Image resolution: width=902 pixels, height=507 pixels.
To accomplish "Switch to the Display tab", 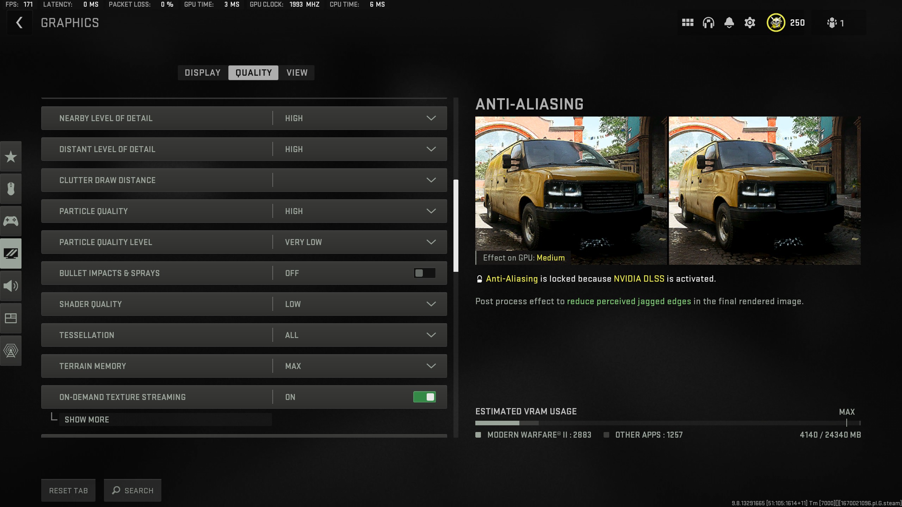I will [203, 73].
